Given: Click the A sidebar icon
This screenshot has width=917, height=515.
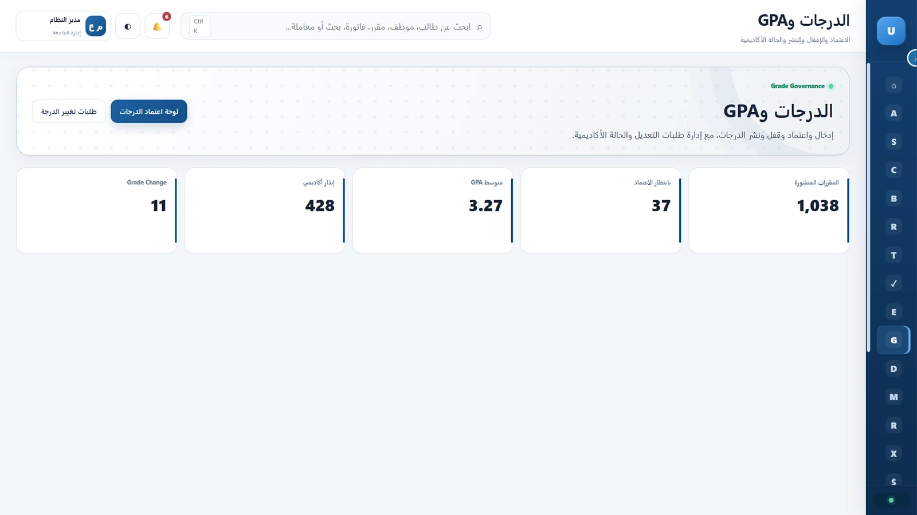Looking at the screenshot, I should pos(894,113).
